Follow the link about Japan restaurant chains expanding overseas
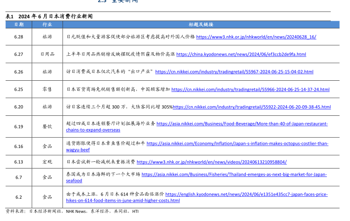The image size is (350, 221). point(242,124)
